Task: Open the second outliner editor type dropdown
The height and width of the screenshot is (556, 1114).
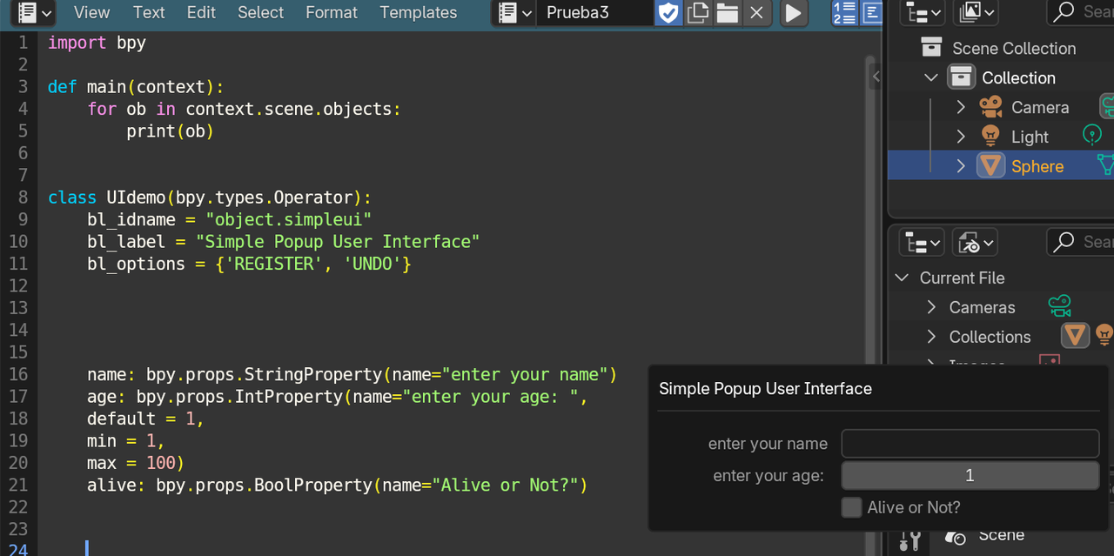Action: click(x=923, y=242)
